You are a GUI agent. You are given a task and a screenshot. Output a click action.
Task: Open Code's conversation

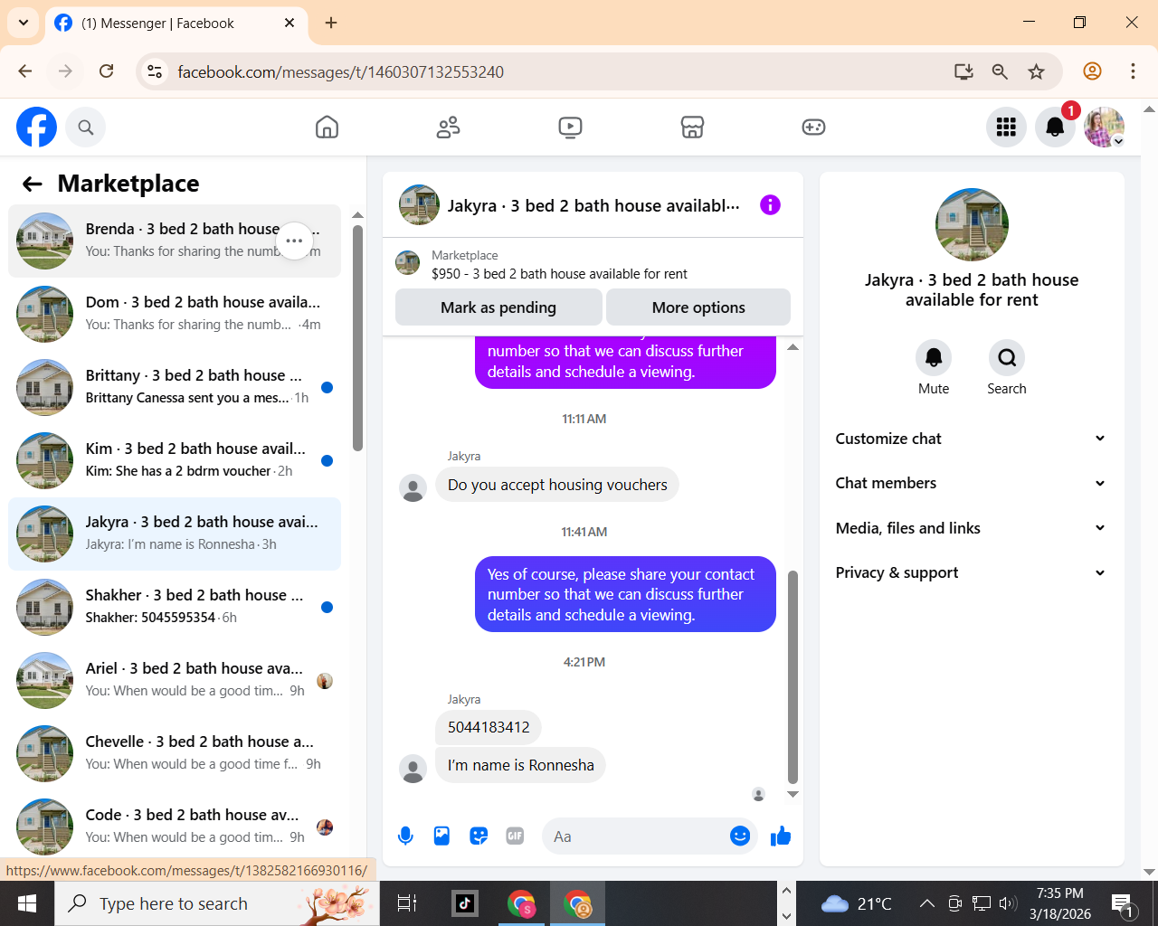175,827
